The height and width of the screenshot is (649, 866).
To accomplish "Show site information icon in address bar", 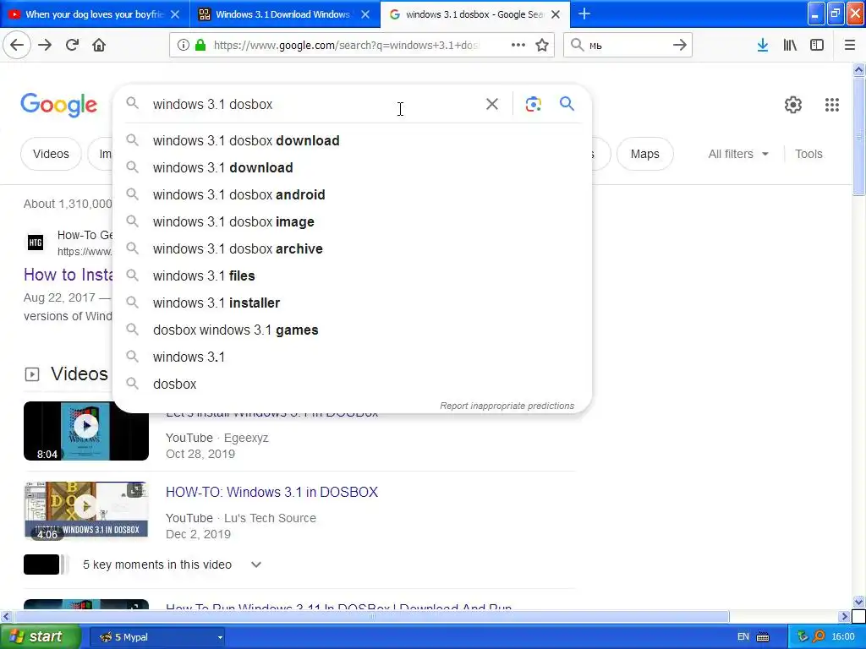I will coord(184,45).
